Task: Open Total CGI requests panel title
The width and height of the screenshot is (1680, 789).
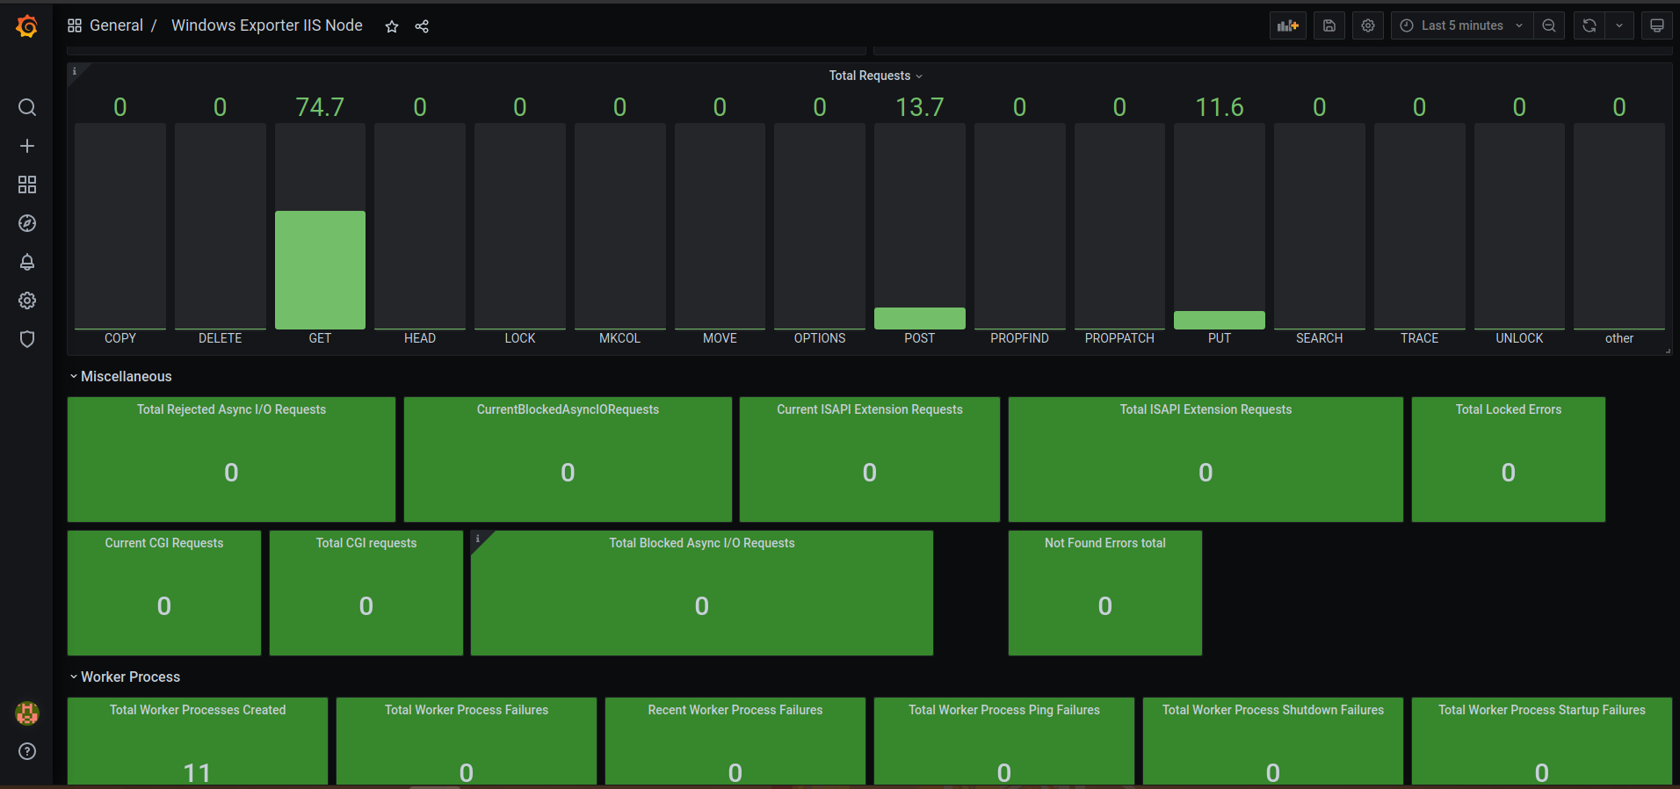Action: 366,543
